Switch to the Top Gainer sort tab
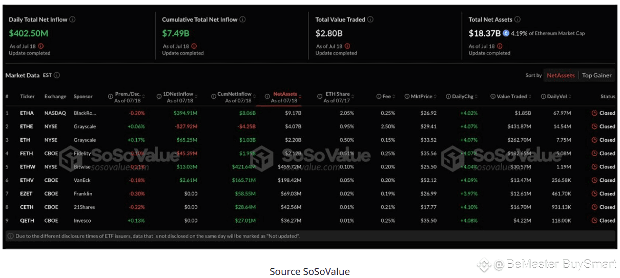This screenshot has width=620, height=278. (596, 75)
